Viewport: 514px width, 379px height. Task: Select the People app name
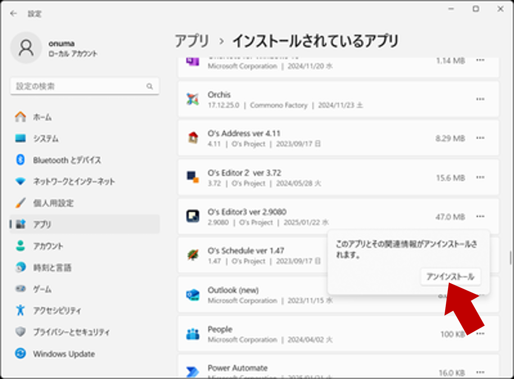click(x=220, y=329)
